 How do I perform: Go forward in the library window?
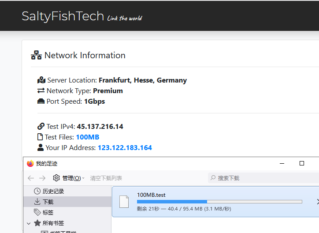42,178
